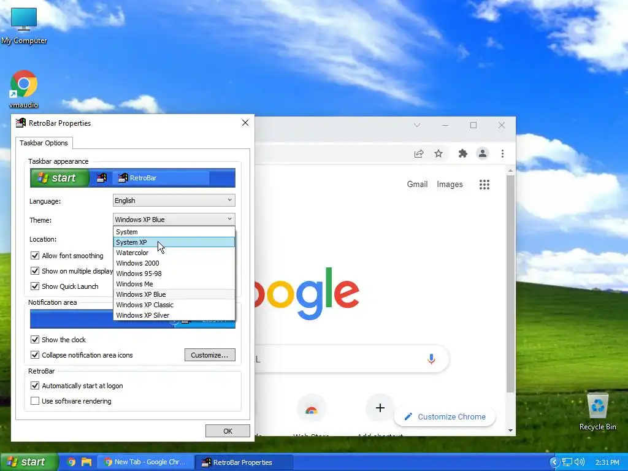Click inside the Google search box

pos(351,359)
